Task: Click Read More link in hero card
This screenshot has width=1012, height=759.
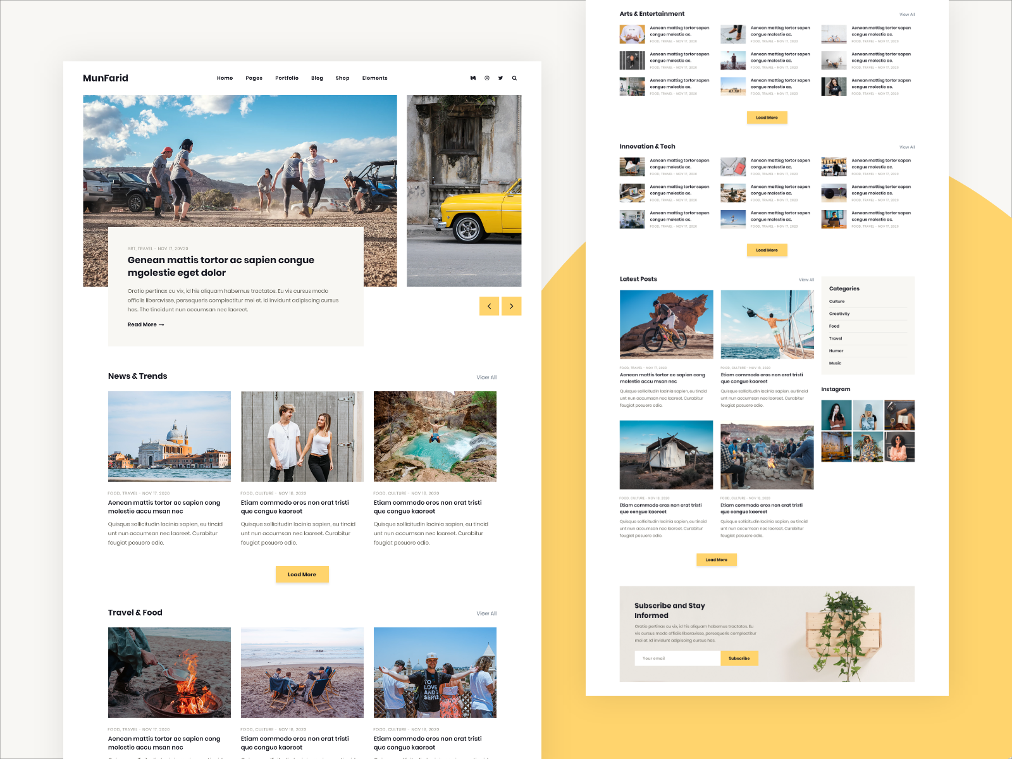Action: click(x=145, y=324)
